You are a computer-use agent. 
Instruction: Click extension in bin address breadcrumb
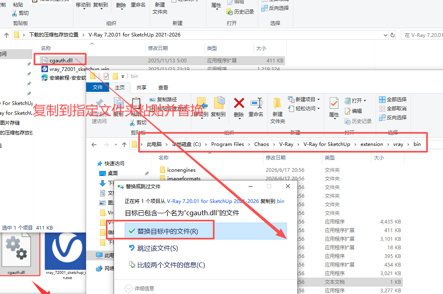(x=372, y=144)
